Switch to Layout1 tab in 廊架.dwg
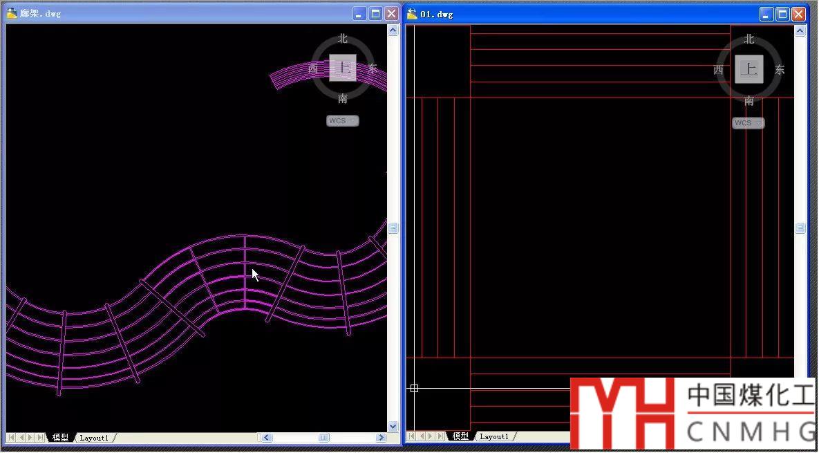 (94, 438)
